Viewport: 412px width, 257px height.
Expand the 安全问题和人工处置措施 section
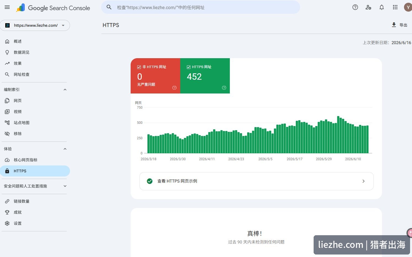(x=65, y=186)
